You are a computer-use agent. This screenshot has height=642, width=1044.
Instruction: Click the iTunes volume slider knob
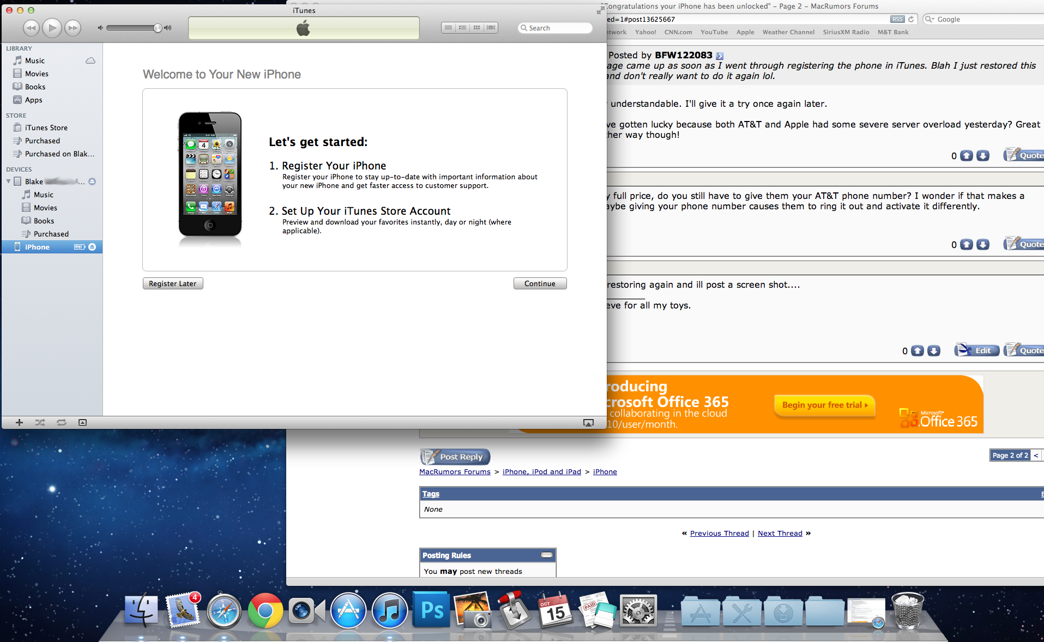[x=158, y=28]
